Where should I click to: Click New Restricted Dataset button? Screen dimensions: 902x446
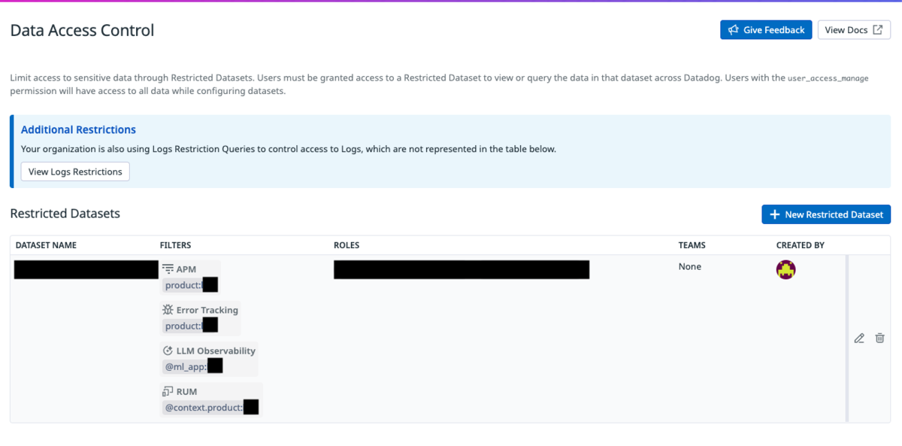point(826,214)
